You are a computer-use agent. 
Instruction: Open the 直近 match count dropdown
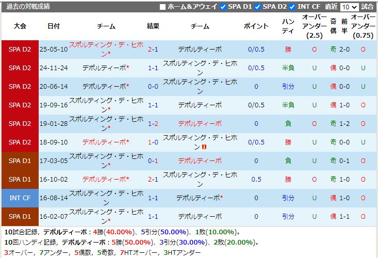tap(349, 7)
